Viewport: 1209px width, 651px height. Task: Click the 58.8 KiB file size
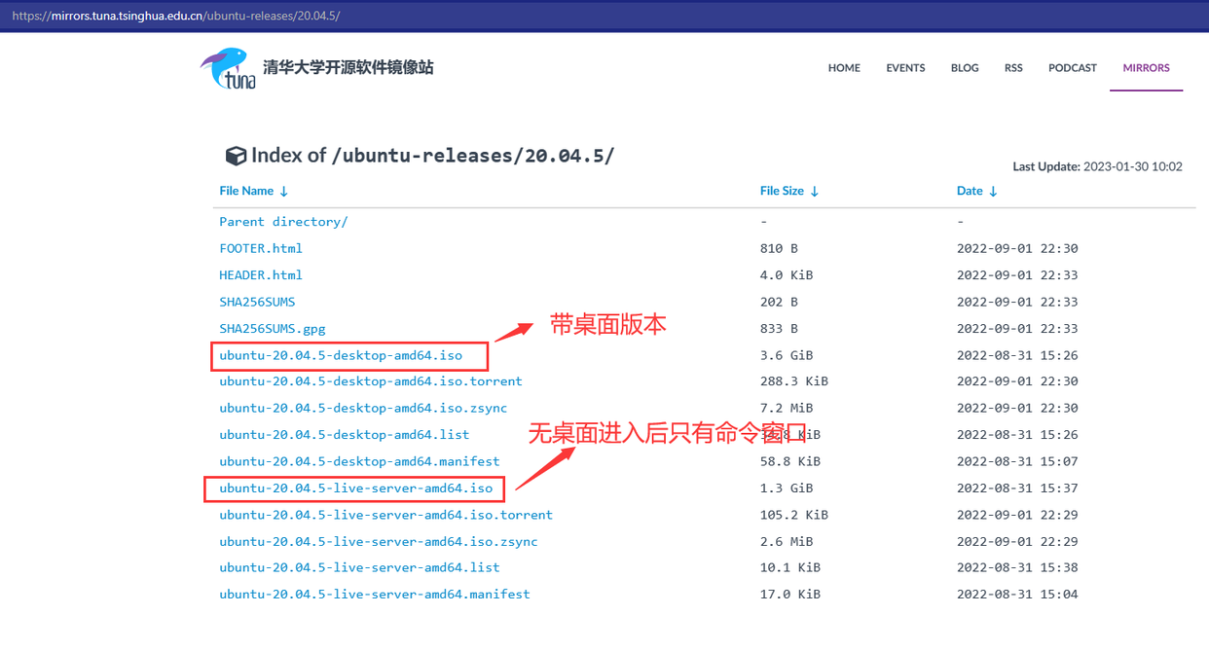[x=790, y=461]
